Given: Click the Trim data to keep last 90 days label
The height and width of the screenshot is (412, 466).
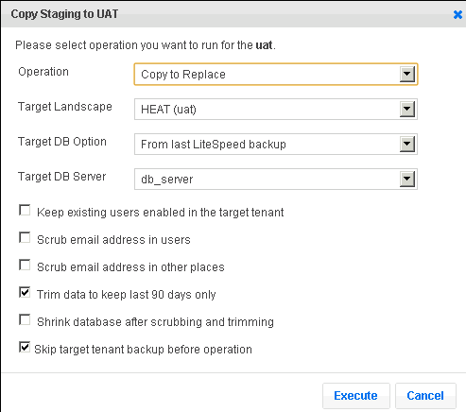Looking at the screenshot, I should (127, 295).
